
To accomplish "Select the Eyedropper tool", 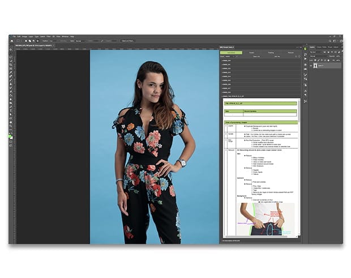I will click(11, 72).
